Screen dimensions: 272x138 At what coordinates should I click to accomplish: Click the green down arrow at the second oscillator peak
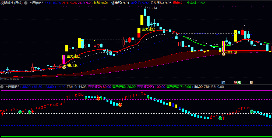point(148,98)
